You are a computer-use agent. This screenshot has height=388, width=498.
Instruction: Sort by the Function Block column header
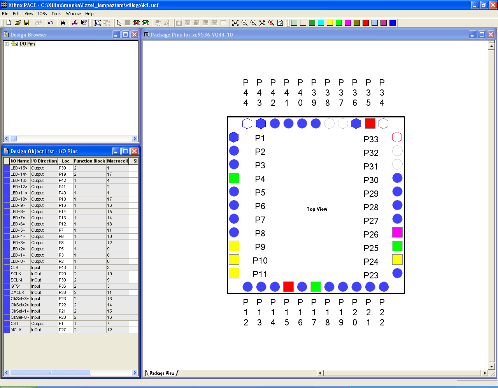pyautogui.click(x=89, y=161)
